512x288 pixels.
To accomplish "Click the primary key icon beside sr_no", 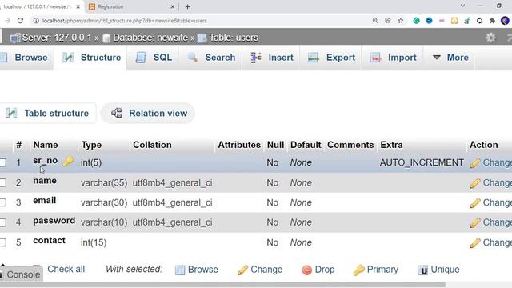I will coord(68,161).
